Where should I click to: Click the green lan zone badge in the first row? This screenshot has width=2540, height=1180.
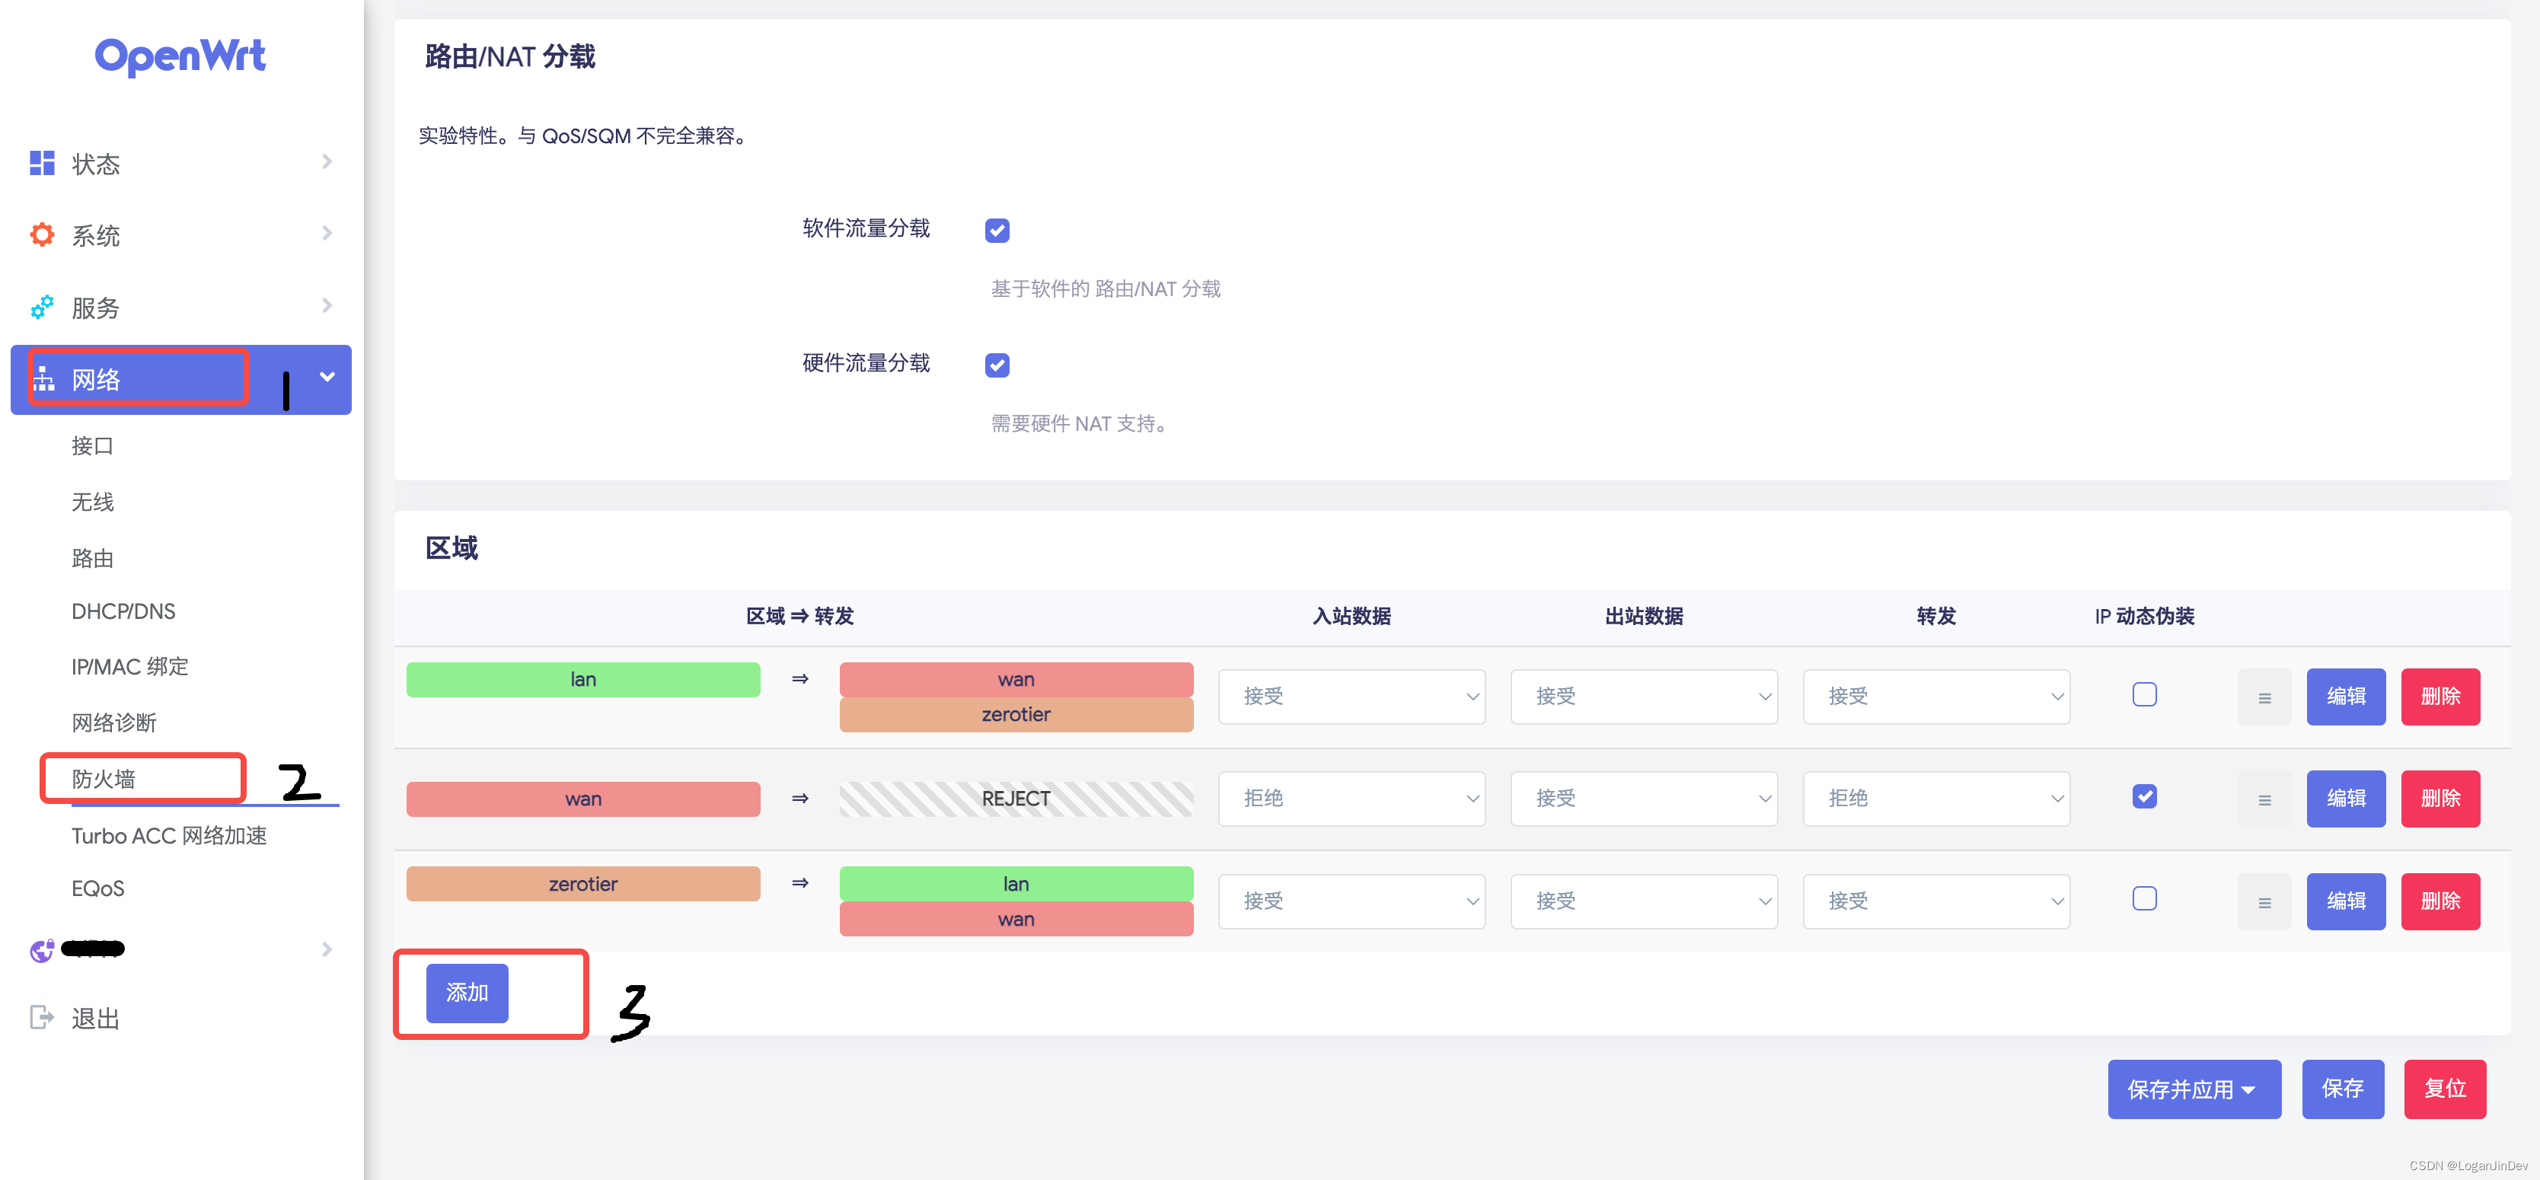click(x=582, y=679)
